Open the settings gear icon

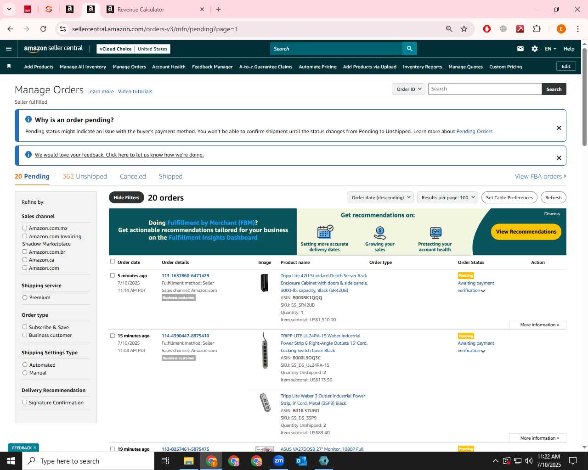coord(535,49)
